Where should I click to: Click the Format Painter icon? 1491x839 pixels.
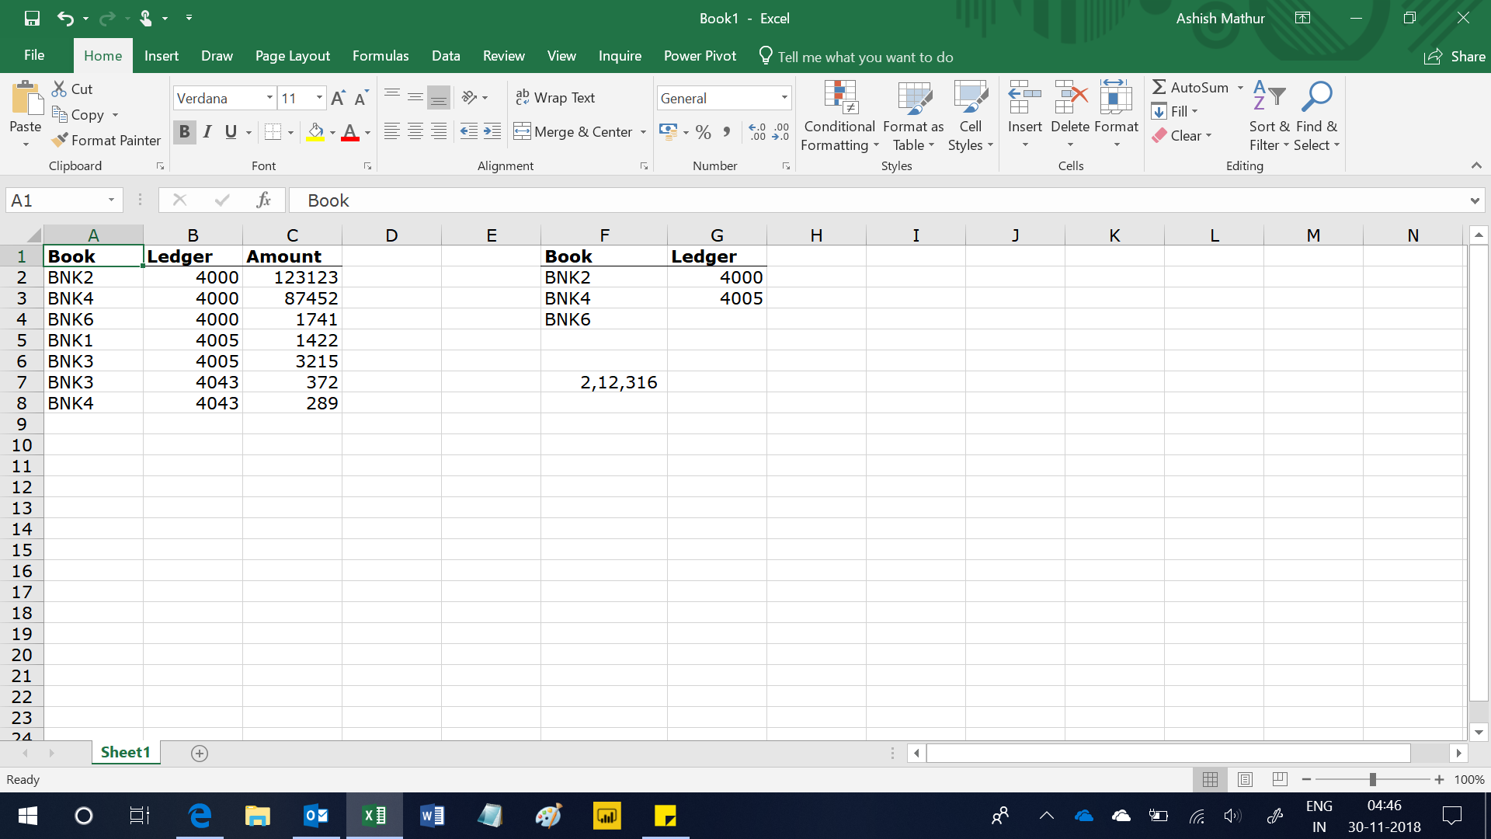pos(60,141)
